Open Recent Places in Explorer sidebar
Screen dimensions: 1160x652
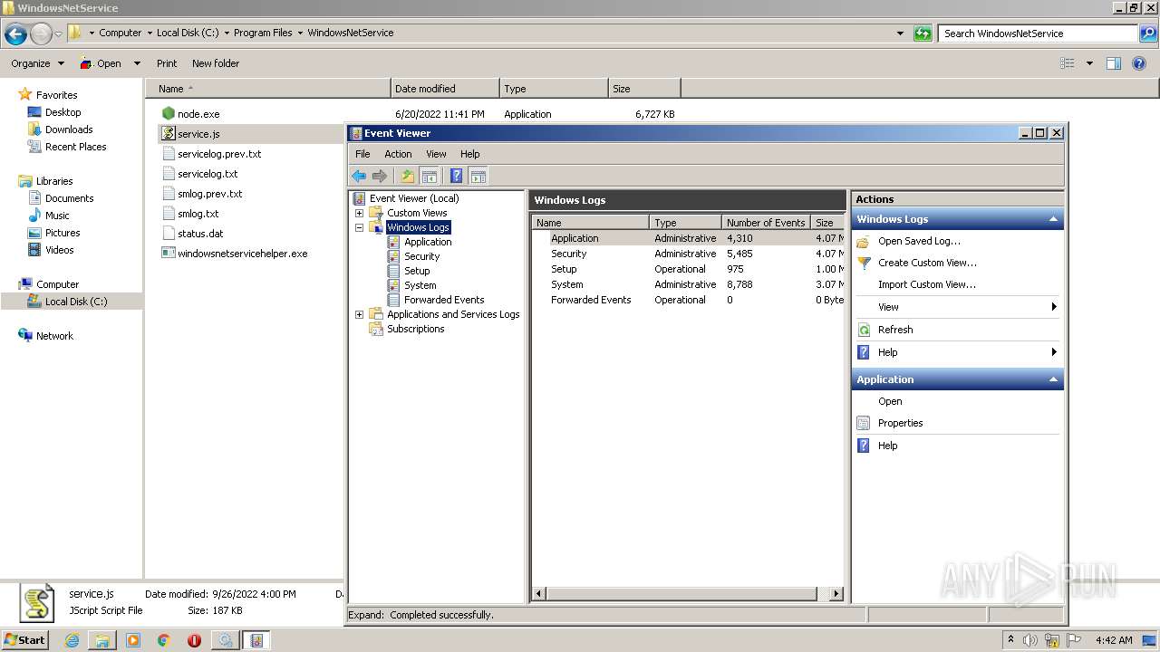click(x=75, y=147)
